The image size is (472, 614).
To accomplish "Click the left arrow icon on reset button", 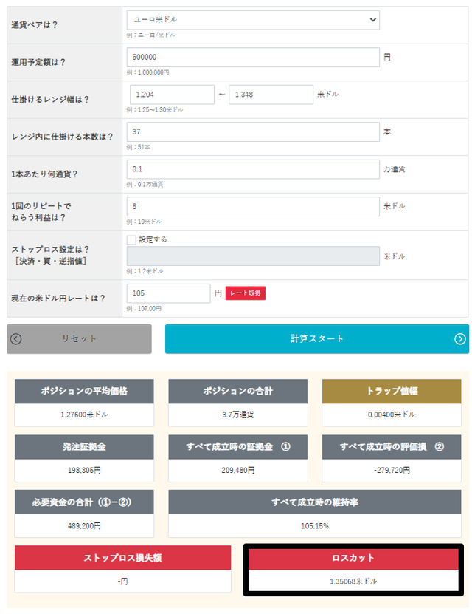I will tap(16, 339).
